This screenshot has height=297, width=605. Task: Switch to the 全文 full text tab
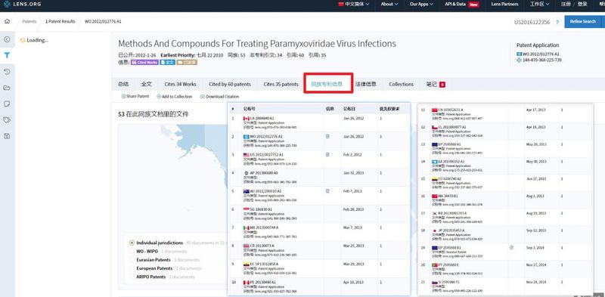point(146,84)
